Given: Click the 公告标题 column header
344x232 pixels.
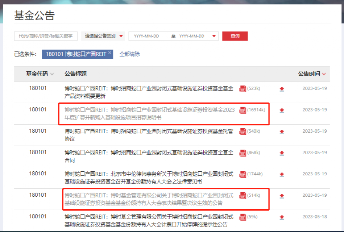Looking at the screenshot, I should pyautogui.click(x=76, y=74).
